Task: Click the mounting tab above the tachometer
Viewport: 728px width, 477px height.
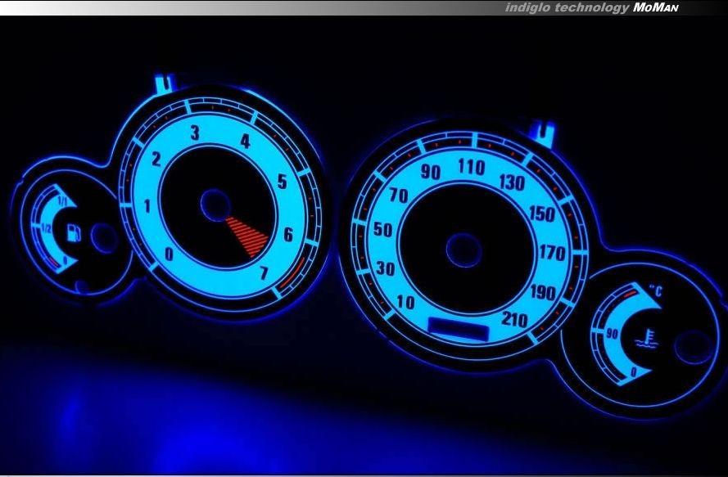Action: tap(165, 83)
